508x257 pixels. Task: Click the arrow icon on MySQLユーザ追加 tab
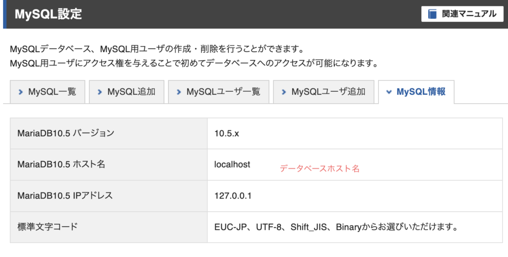[284, 92]
